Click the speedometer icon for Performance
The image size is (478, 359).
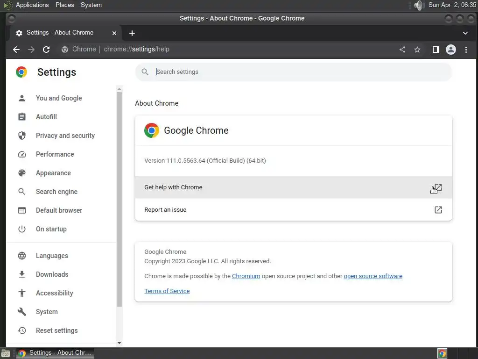coord(22,154)
